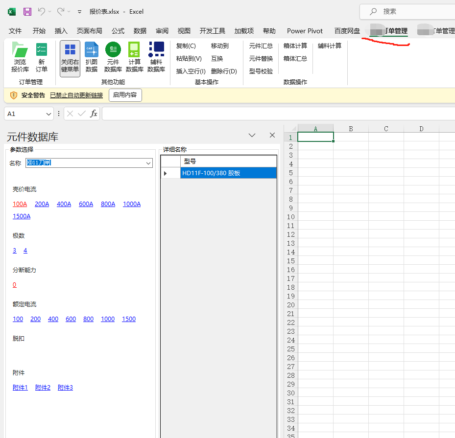The height and width of the screenshot is (438, 455).
Task: Open the 已禁止自动更新链接 link
Action: [x=76, y=95]
